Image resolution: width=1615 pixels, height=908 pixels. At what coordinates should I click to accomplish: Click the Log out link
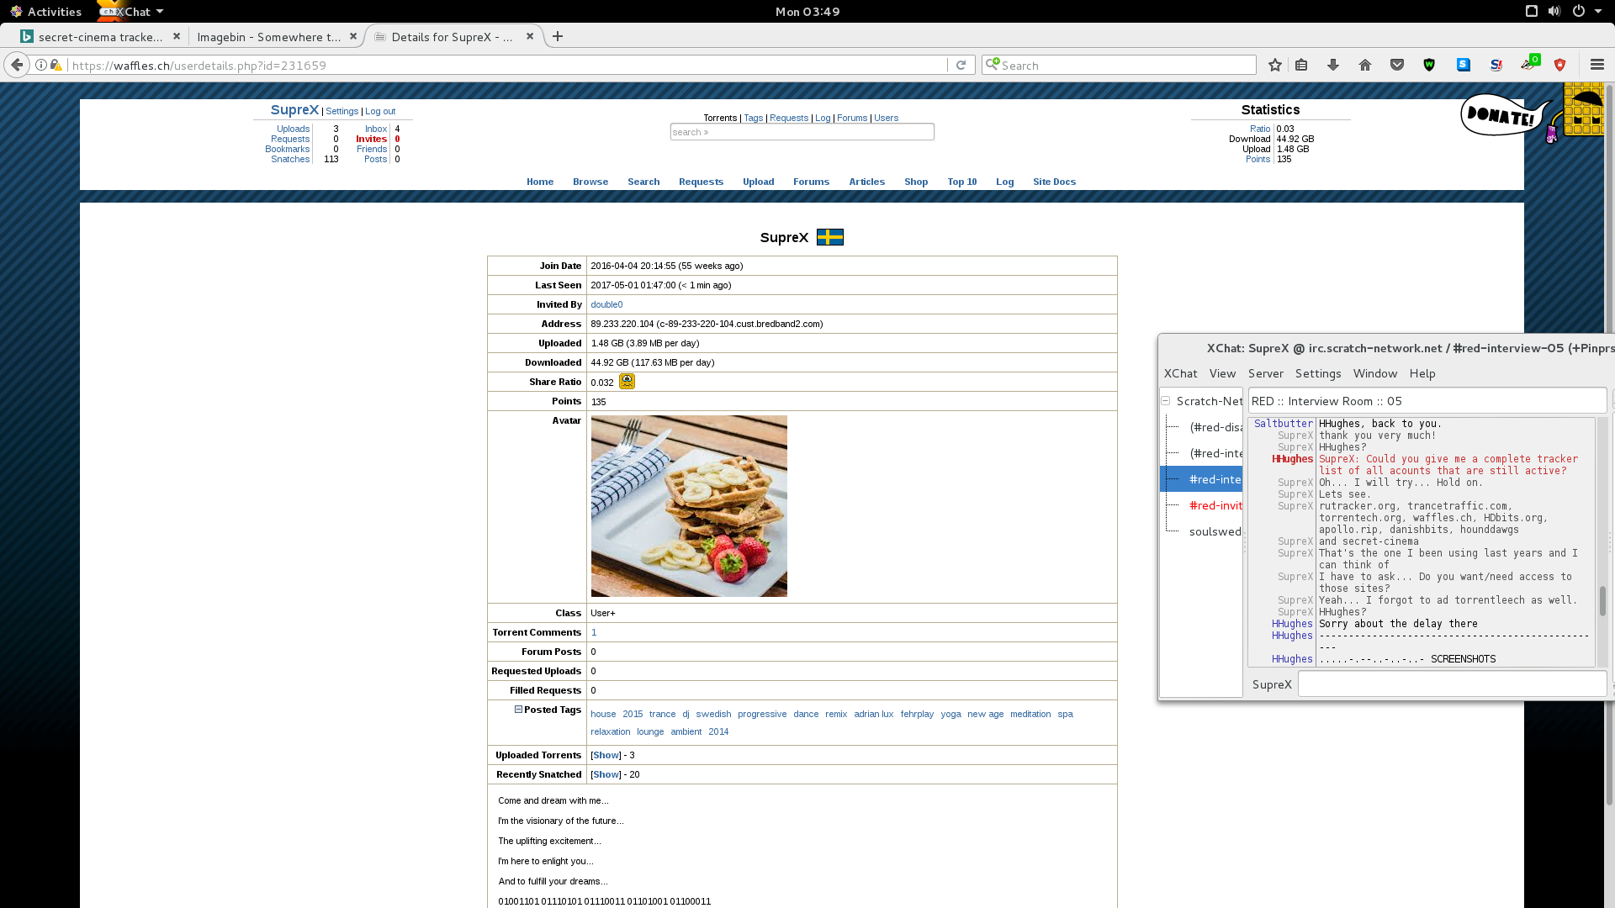tap(380, 111)
